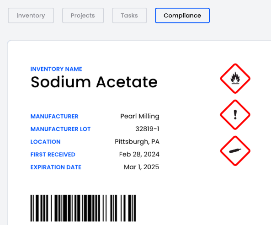Click the flammable hazard pictogram
Viewport: 271px width, 225px height.
(x=235, y=79)
